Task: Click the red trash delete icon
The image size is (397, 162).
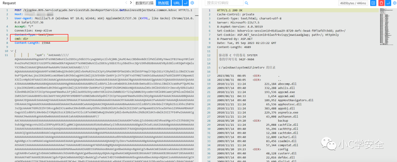Action: pos(381,3)
